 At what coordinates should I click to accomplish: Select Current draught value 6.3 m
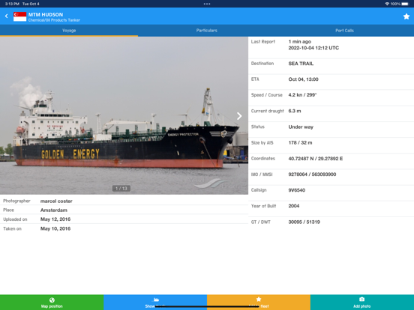(x=295, y=111)
